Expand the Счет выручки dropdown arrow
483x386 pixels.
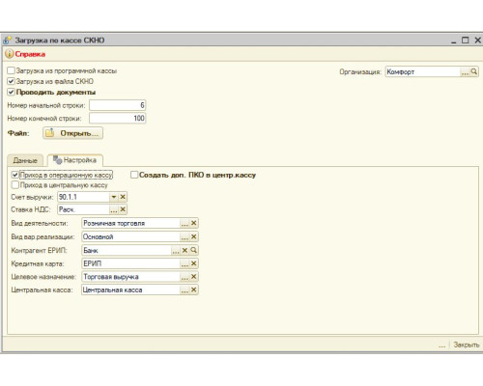(114, 197)
